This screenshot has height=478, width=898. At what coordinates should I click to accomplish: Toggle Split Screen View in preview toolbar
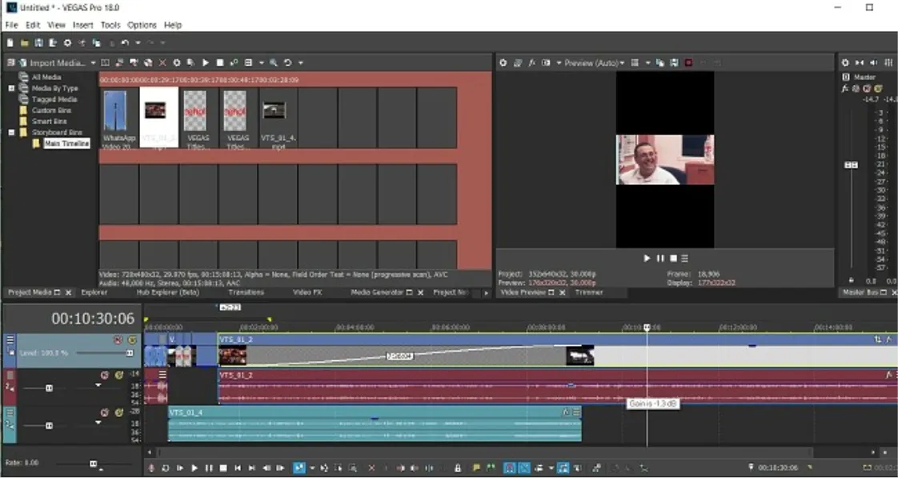(546, 62)
